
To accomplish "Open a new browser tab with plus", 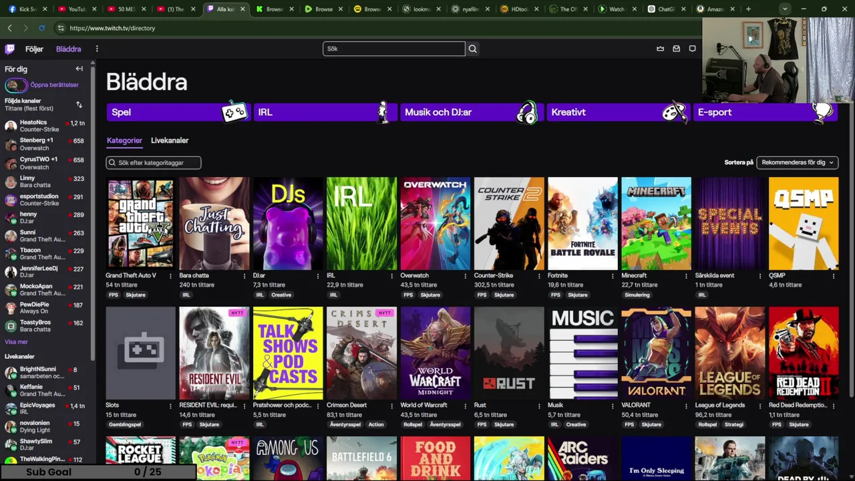I will (748, 9).
